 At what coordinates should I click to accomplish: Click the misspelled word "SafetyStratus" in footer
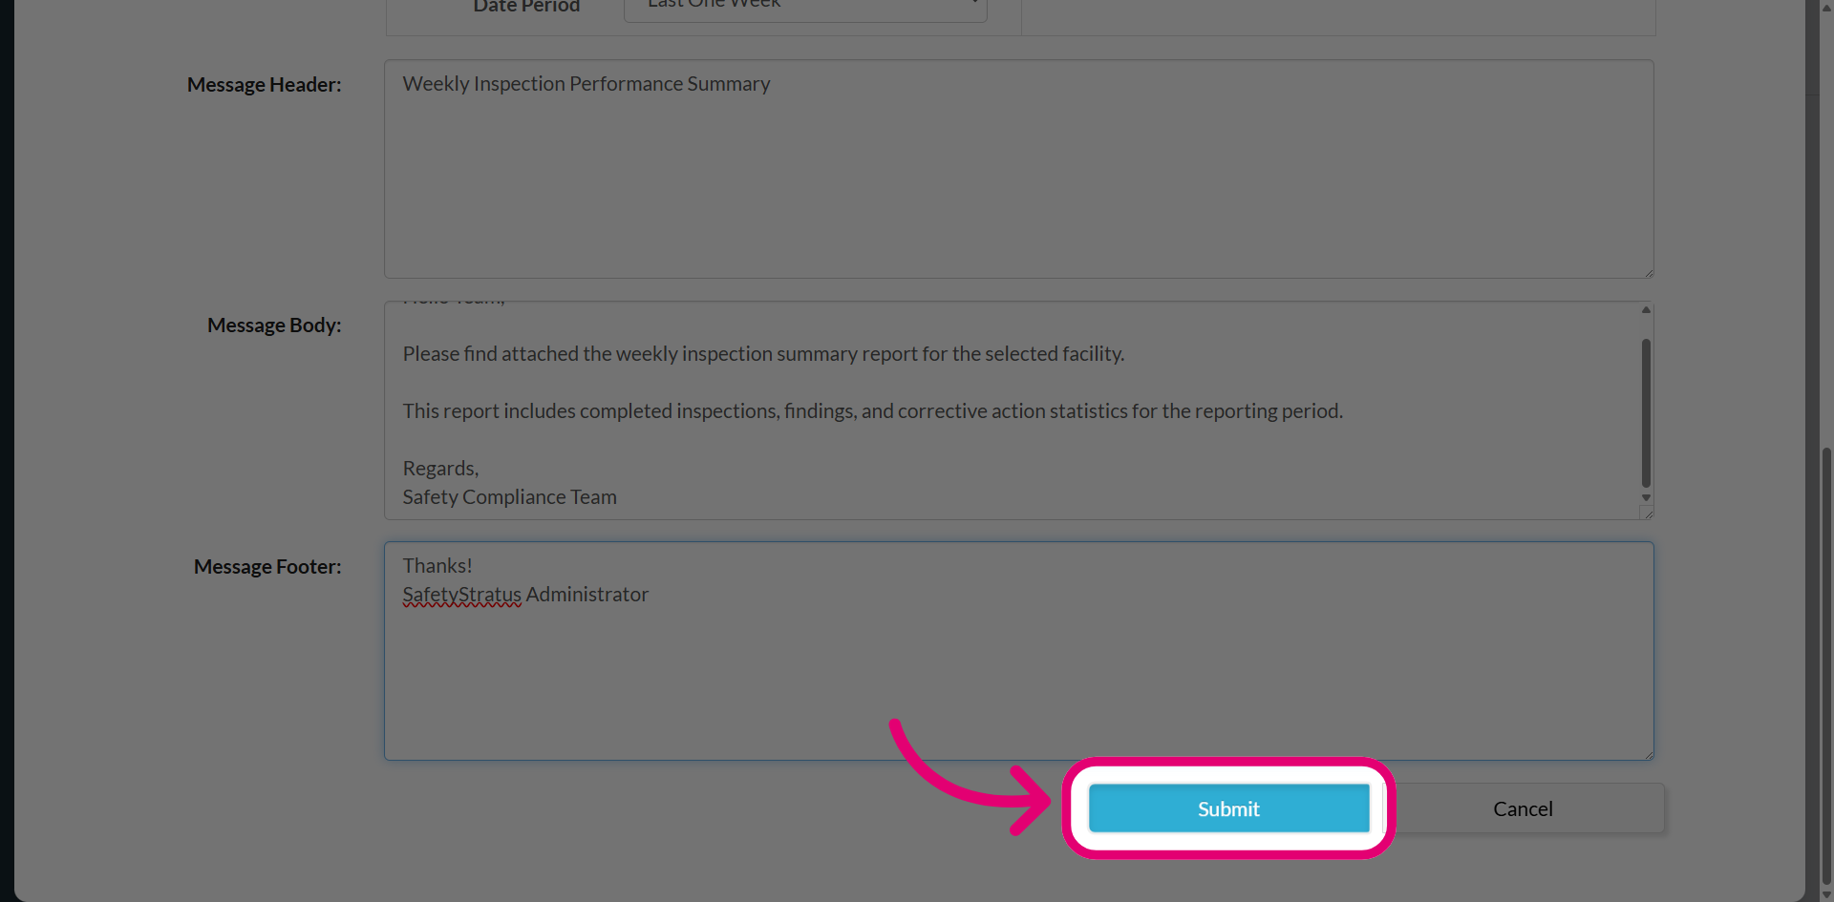click(x=462, y=595)
